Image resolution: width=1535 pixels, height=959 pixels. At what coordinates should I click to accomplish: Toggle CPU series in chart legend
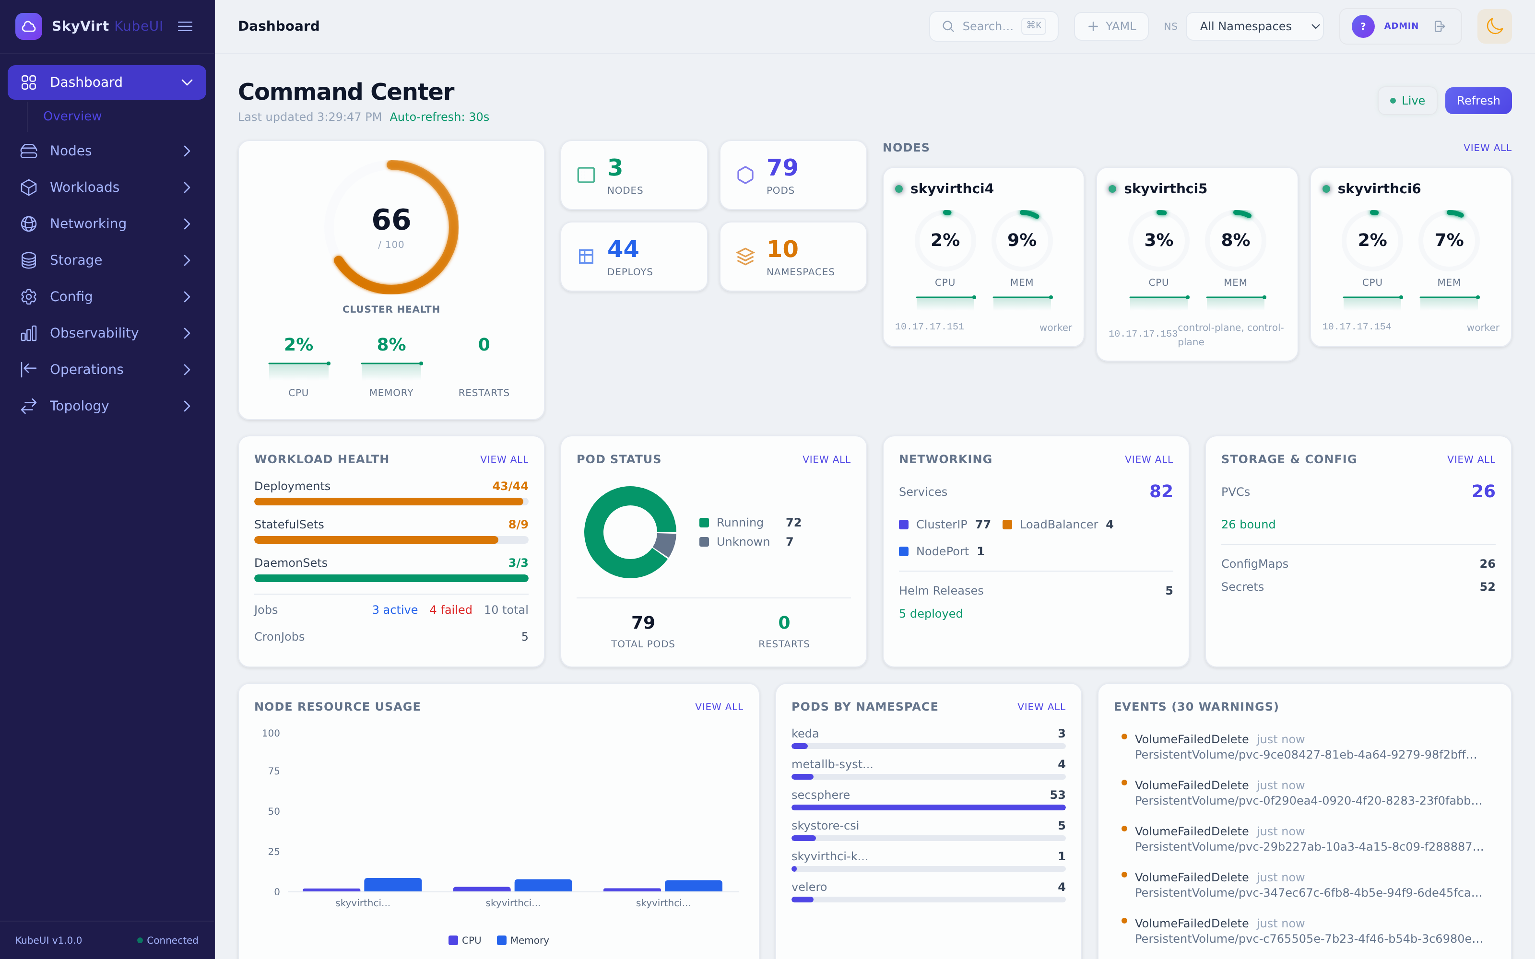pyautogui.click(x=465, y=940)
